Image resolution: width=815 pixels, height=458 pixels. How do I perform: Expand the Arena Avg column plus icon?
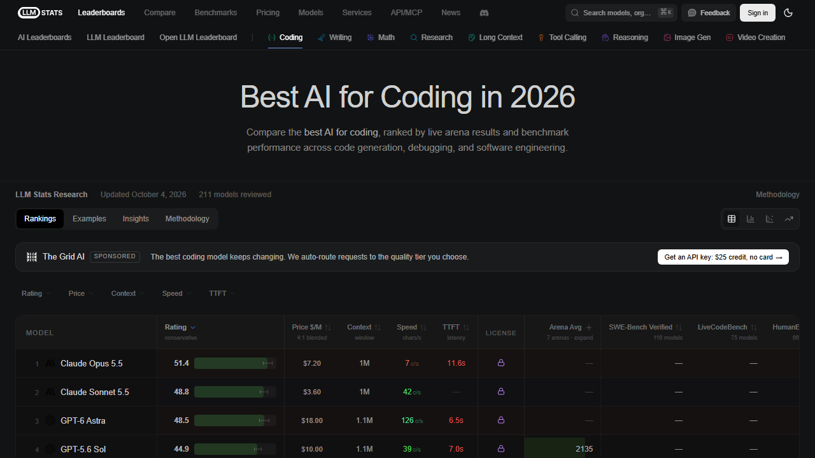589,328
